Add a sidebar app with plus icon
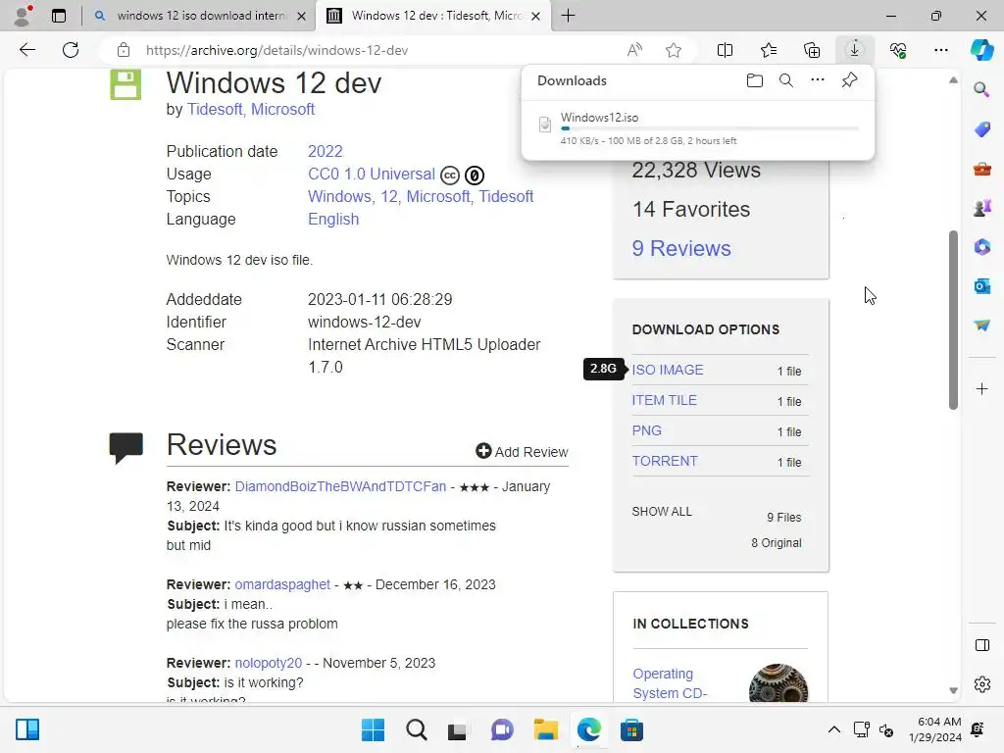The image size is (1004, 753). pos(981,388)
